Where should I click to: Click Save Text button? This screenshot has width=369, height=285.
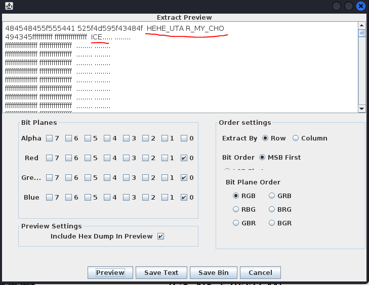pos(161,272)
